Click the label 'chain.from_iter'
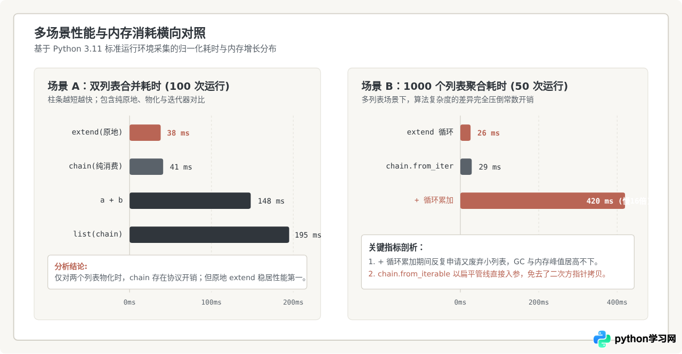 [x=420, y=166]
